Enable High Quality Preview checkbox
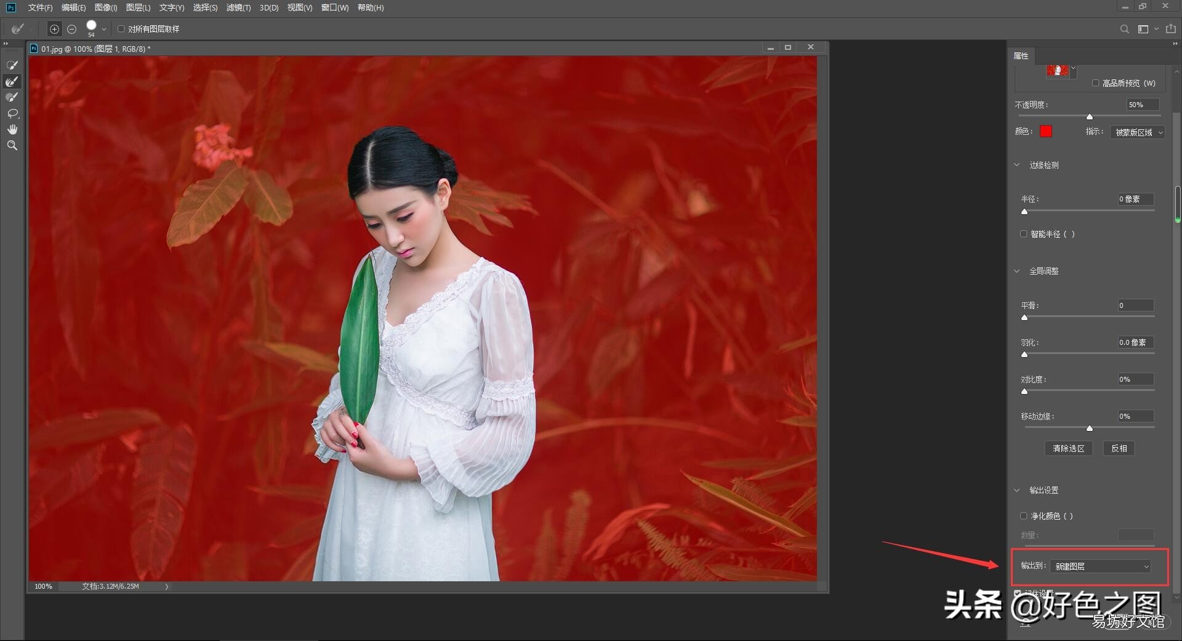1182x641 pixels. coord(1095,83)
